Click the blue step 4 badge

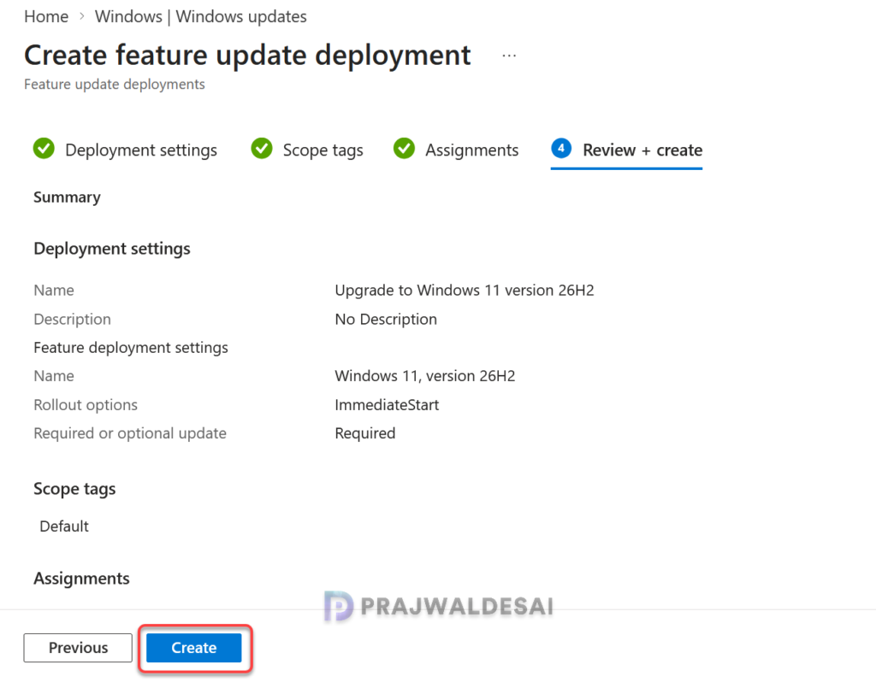click(x=561, y=148)
